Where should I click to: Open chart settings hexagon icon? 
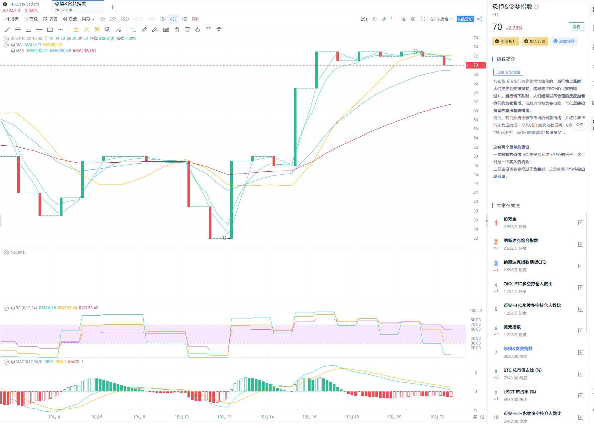pyautogui.click(x=413, y=19)
